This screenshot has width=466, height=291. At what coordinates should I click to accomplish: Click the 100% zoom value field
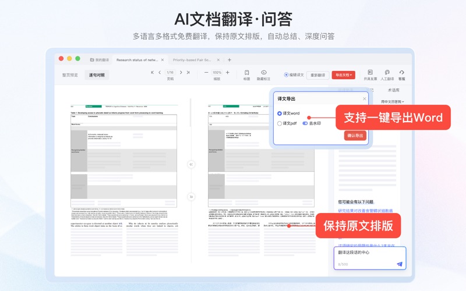[x=217, y=72]
